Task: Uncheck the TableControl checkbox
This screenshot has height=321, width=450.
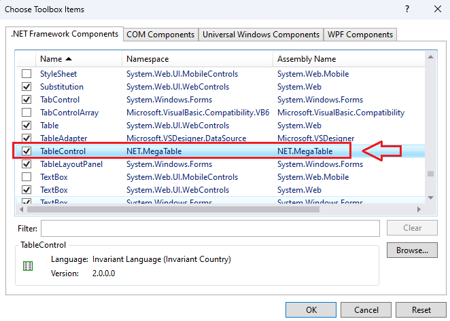Action: pyautogui.click(x=27, y=151)
